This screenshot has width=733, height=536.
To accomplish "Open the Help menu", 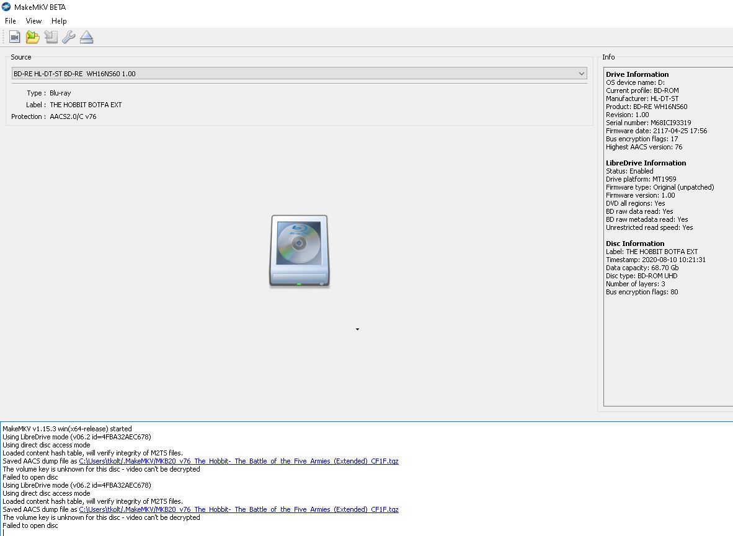I will coord(59,21).
